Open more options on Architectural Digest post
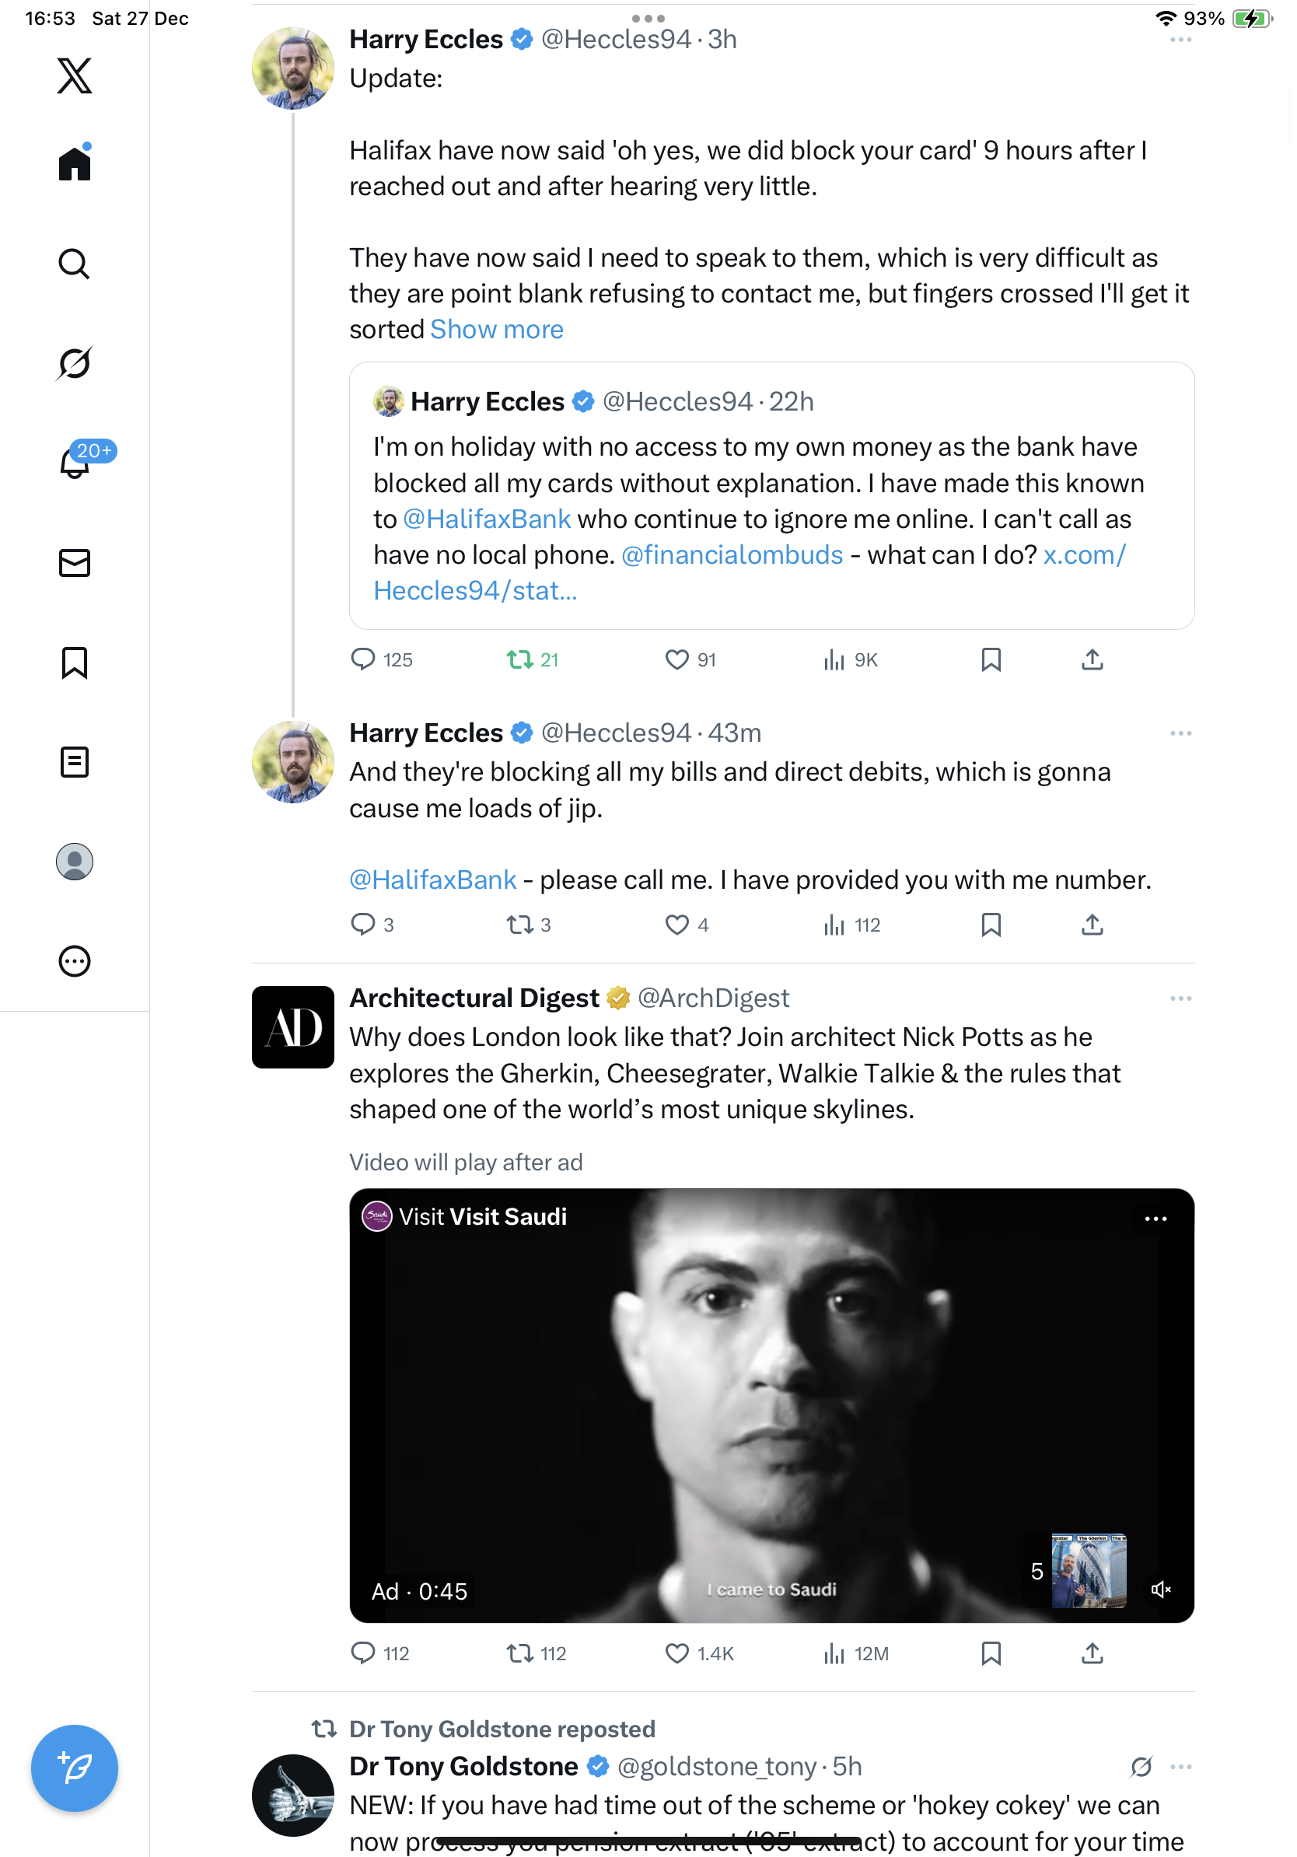 [x=1180, y=998]
